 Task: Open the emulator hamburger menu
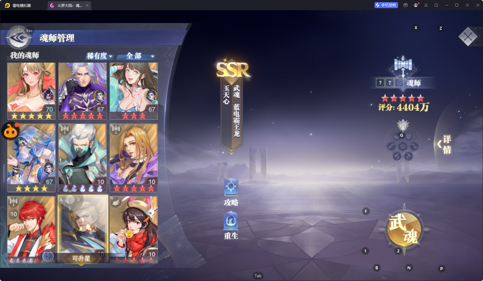pos(426,5)
